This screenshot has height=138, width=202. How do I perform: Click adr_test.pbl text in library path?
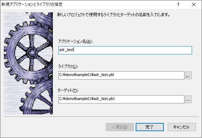104,75
